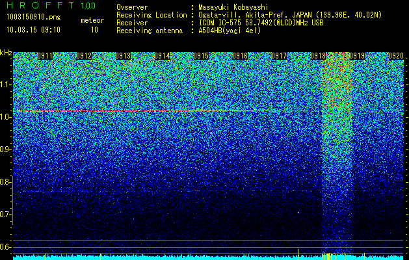
Task: Click the 0.7 frequency axis label
Action: point(4,214)
